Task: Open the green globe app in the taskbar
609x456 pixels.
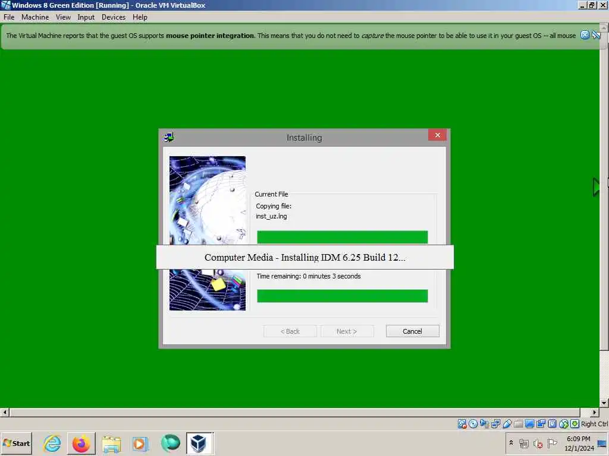Action: (x=170, y=443)
